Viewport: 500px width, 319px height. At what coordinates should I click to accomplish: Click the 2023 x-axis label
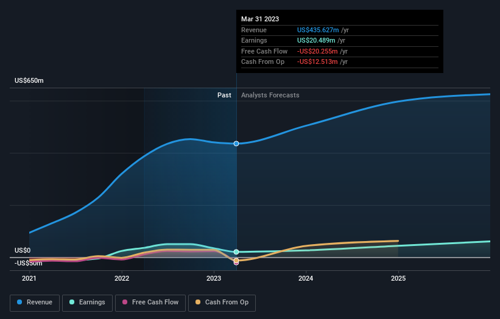214,279
